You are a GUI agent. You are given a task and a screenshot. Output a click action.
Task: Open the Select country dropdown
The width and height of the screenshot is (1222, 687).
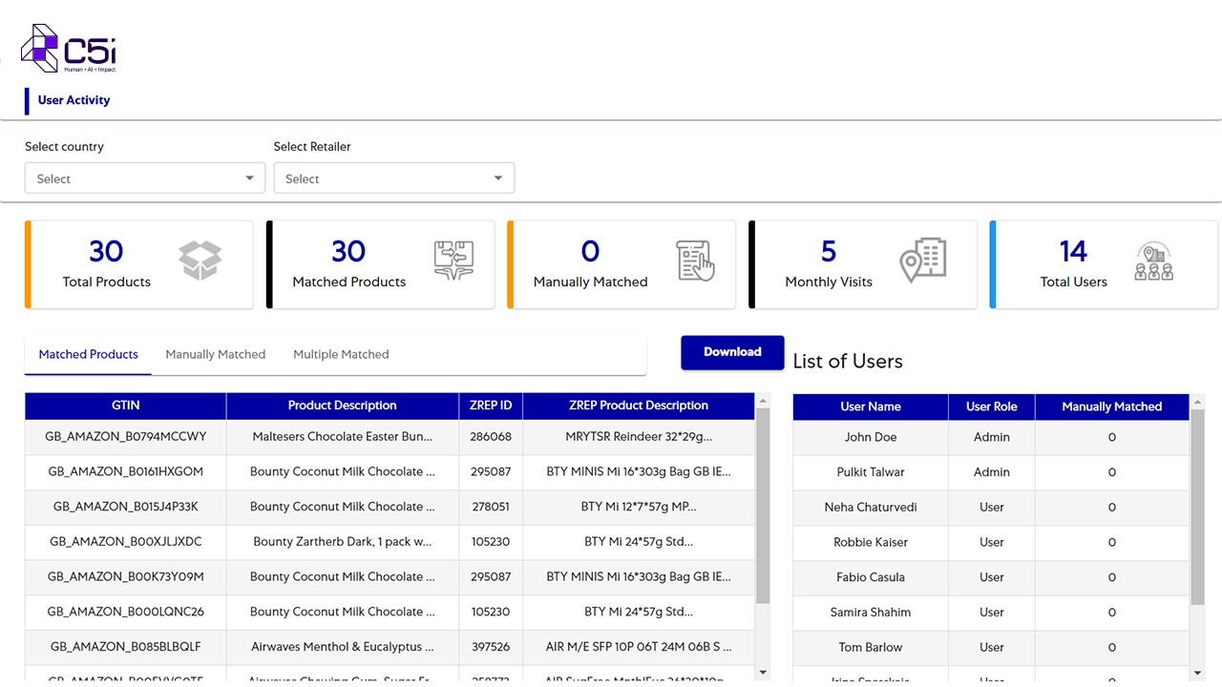click(145, 178)
